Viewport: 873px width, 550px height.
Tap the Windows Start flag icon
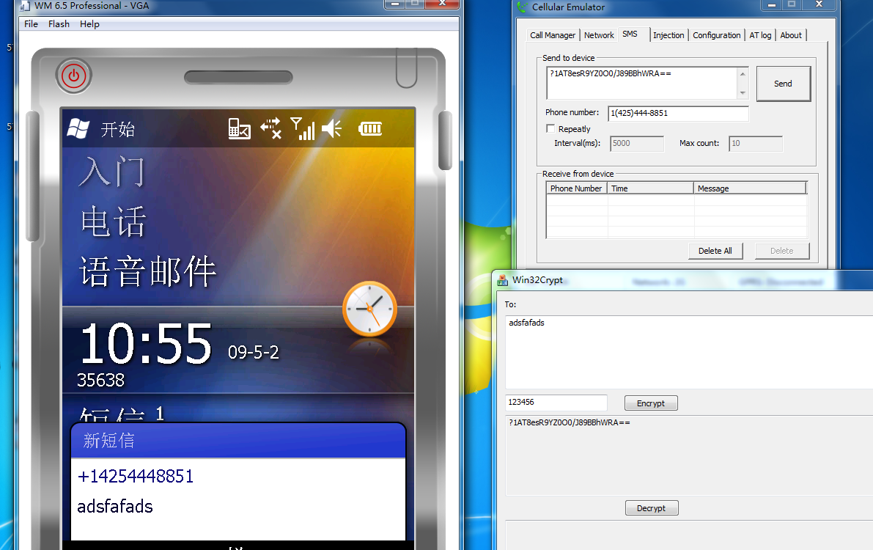tap(78, 129)
